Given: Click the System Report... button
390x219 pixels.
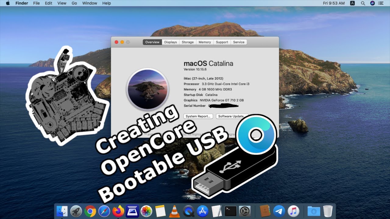Looking at the screenshot, I should (x=198, y=116).
